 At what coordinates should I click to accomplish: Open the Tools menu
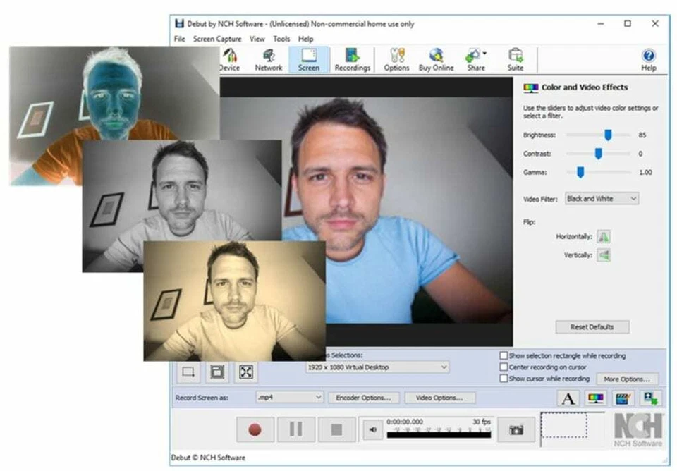[282, 39]
